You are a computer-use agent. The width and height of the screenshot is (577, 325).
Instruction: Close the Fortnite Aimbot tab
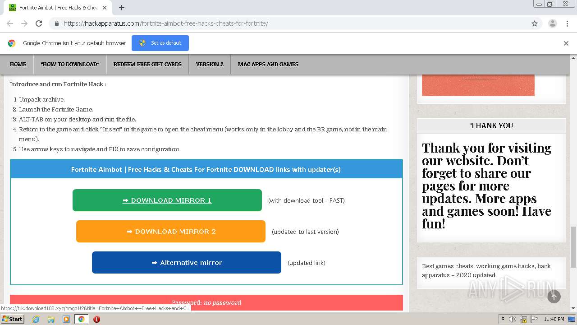click(x=105, y=8)
